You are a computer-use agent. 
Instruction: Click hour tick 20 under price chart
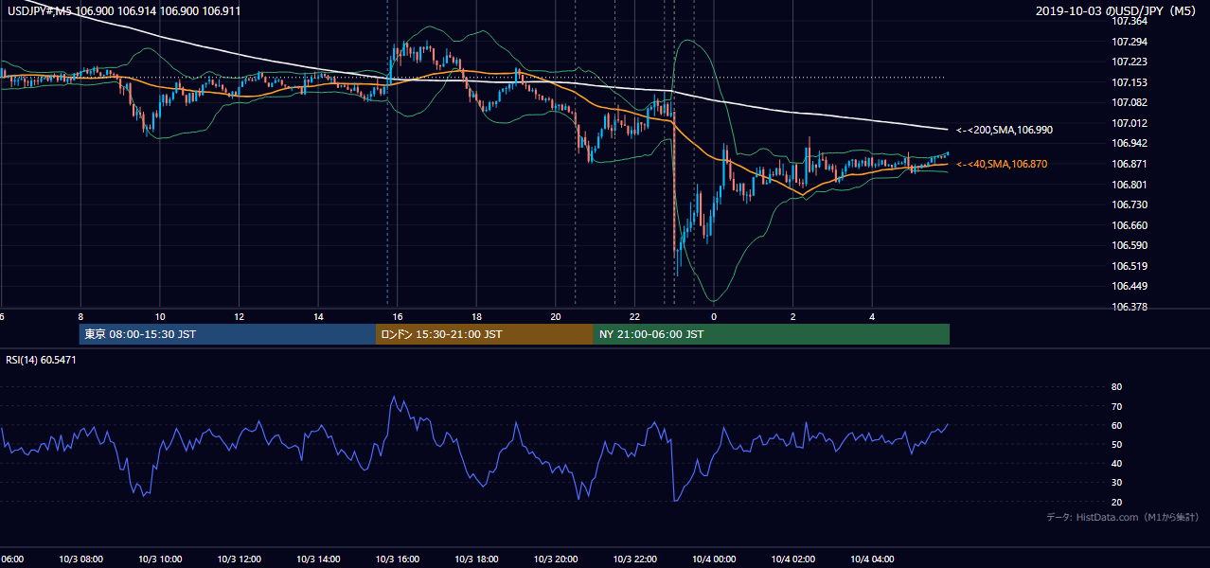[x=556, y=316]
